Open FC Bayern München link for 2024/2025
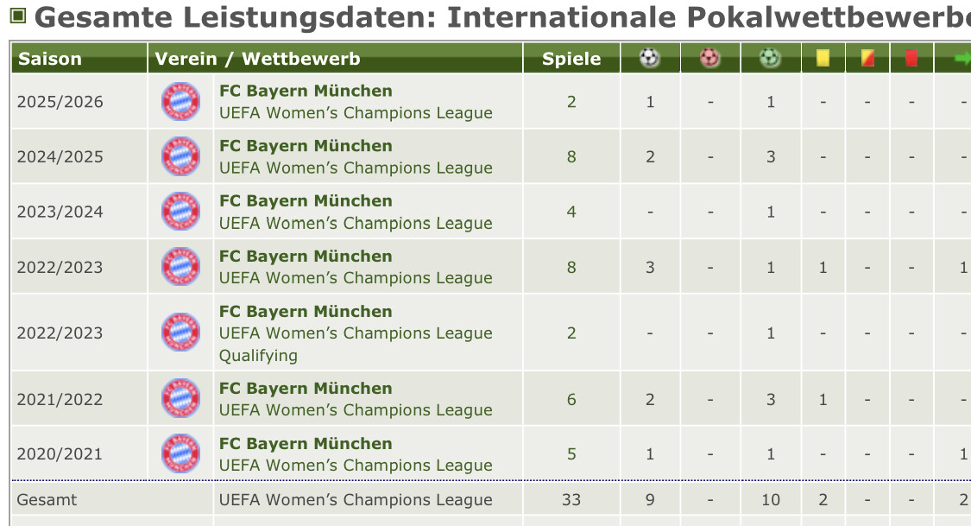Image resolution: width=971 pixels, height=526 pixels. [x=306, y=146]
